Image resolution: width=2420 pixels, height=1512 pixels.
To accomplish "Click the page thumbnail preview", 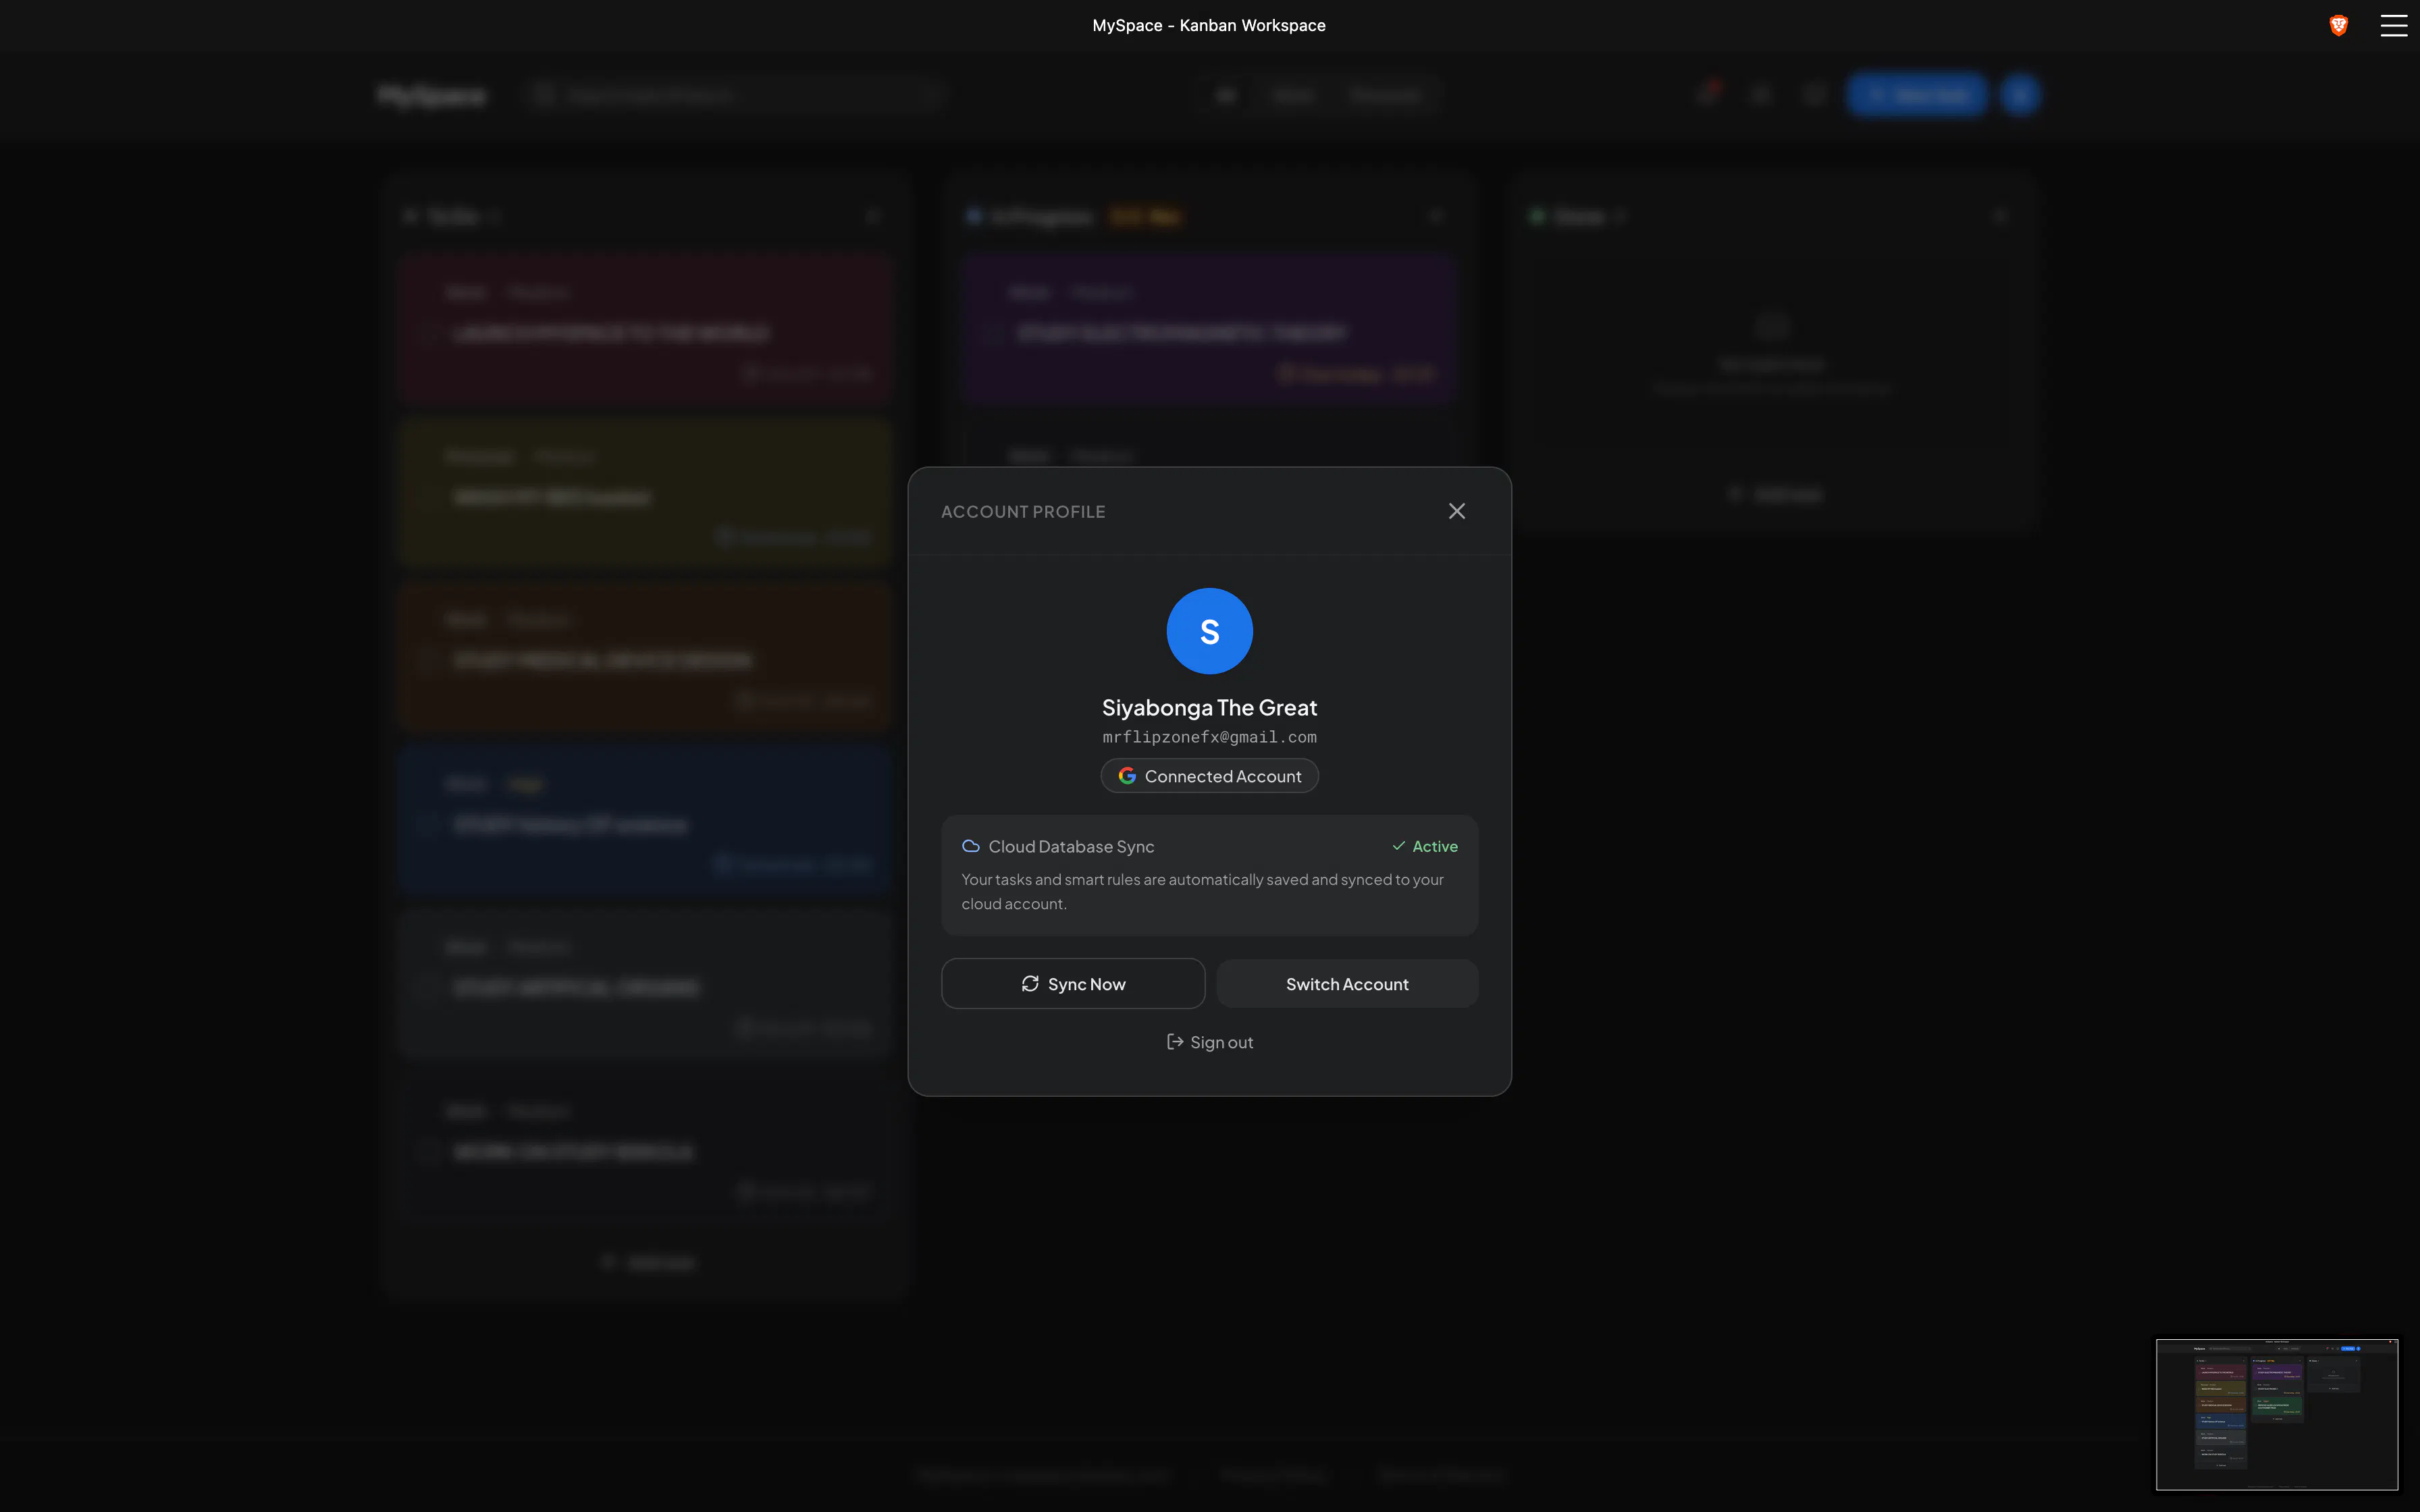I will click(x=2277, y=1414).
